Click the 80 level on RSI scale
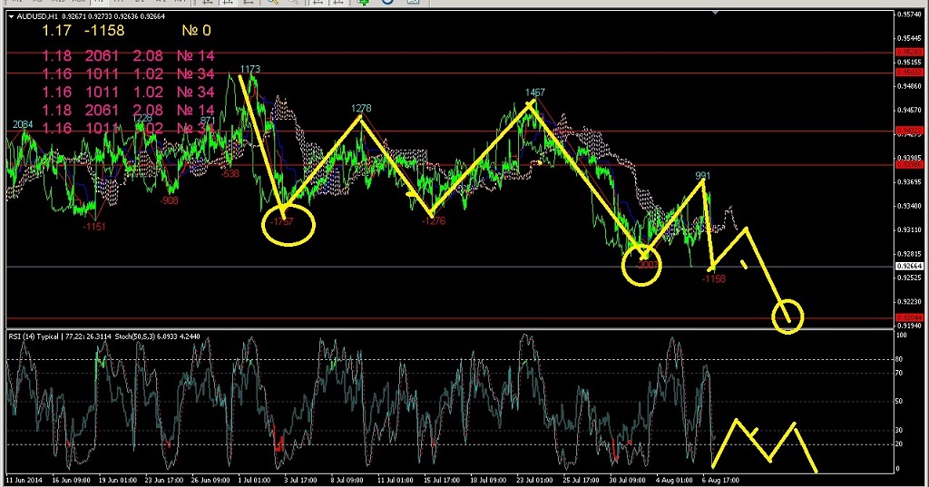This screenshot has height=487, width=929. (x=901, y=359)
